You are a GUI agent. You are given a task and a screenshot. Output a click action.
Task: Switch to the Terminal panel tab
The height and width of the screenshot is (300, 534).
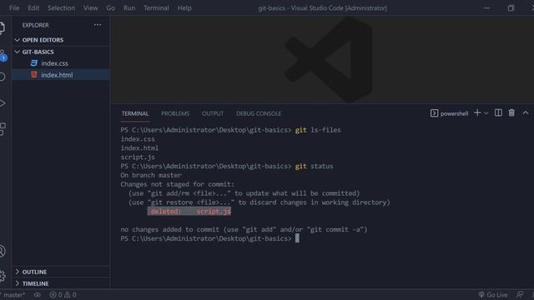[135, 113]
